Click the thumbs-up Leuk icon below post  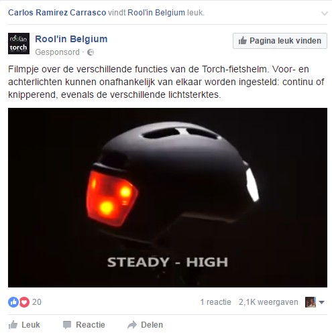(x=13, y=325)
